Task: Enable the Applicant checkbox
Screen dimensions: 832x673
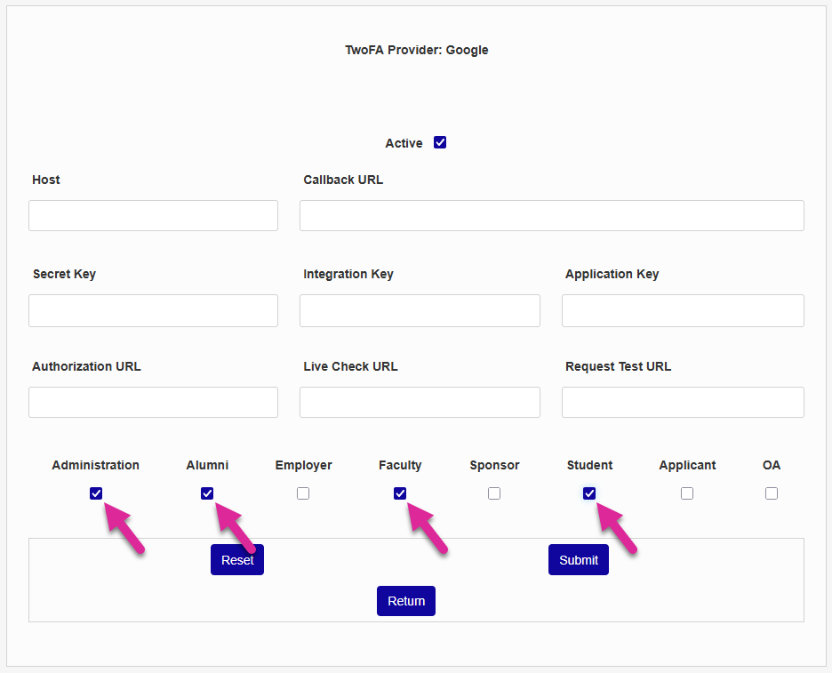Action: (687, 493)
